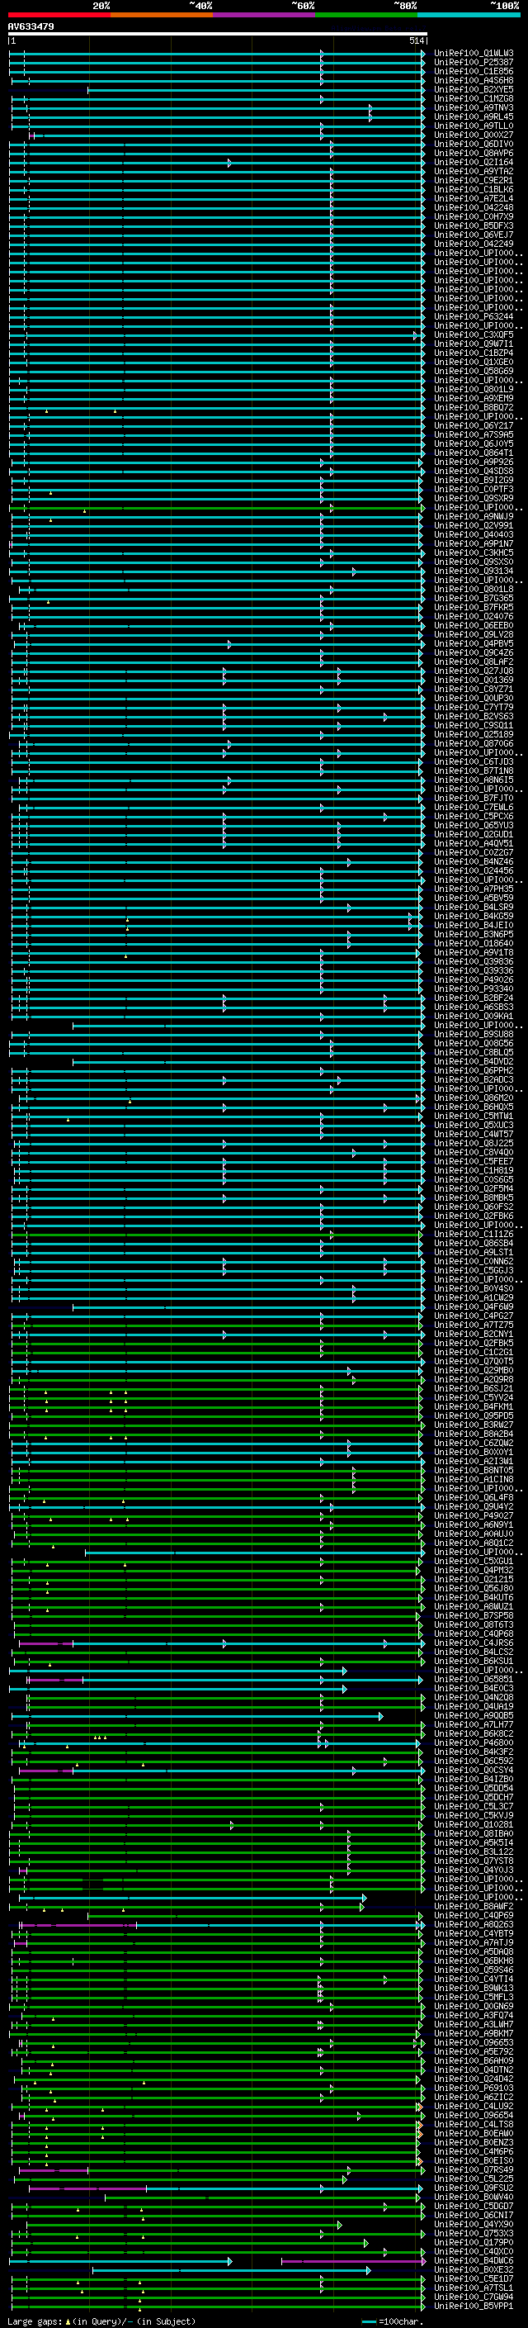Open hit UniRef100_C1MZG8
The width and height of the screenshot is (528, 2328).
(x=474, y=98)
